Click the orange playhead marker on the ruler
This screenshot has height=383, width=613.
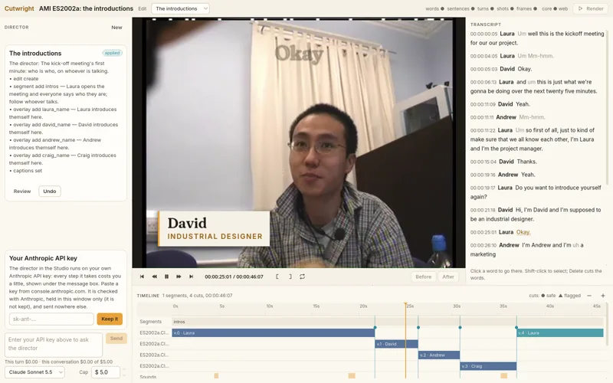tap(405, 304)
